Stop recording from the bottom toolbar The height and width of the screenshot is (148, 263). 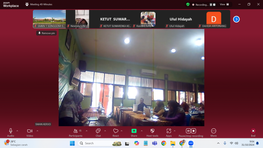pyautogui.click(x=193, y=131)
